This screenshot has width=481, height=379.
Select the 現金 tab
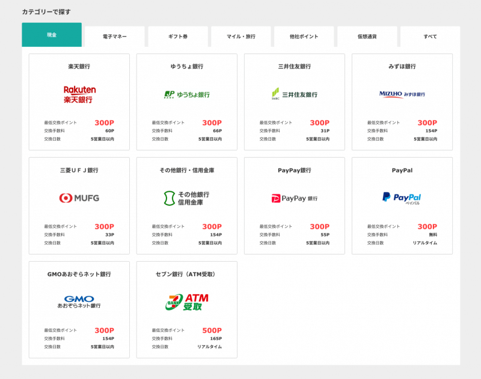click(52, 35)
